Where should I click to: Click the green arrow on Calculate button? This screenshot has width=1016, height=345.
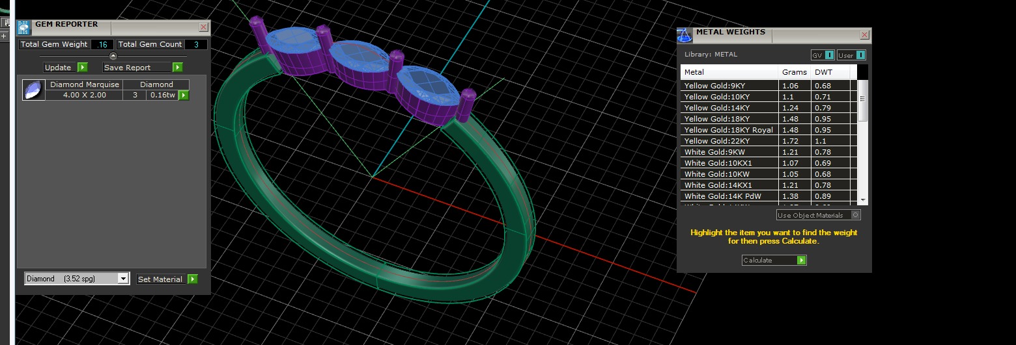tap(802, 261)
